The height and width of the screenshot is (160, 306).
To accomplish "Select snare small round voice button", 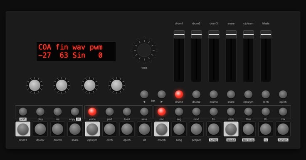I will coord(231,95).
